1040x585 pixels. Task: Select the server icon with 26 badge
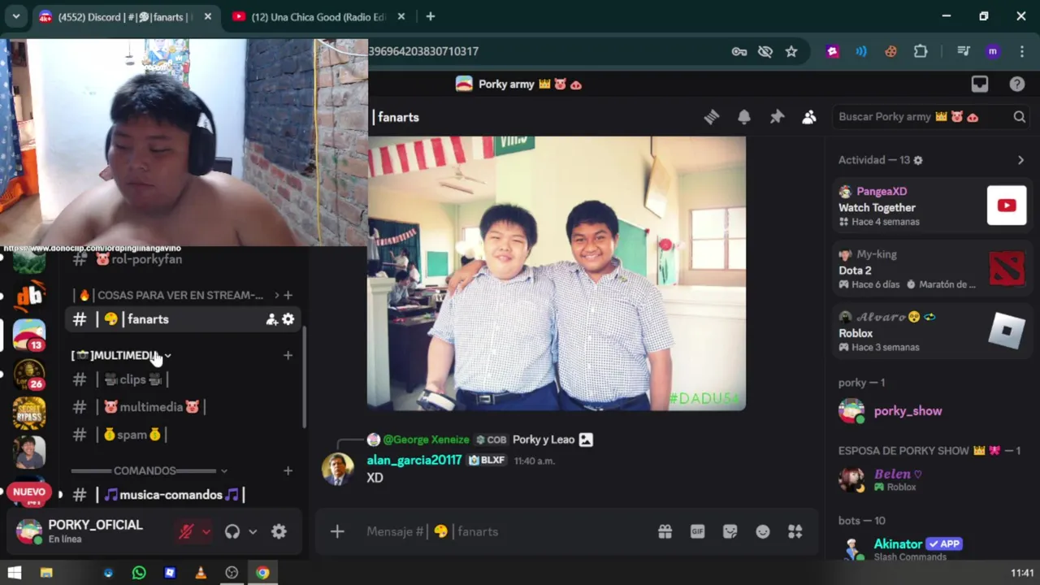click(29, 374)
